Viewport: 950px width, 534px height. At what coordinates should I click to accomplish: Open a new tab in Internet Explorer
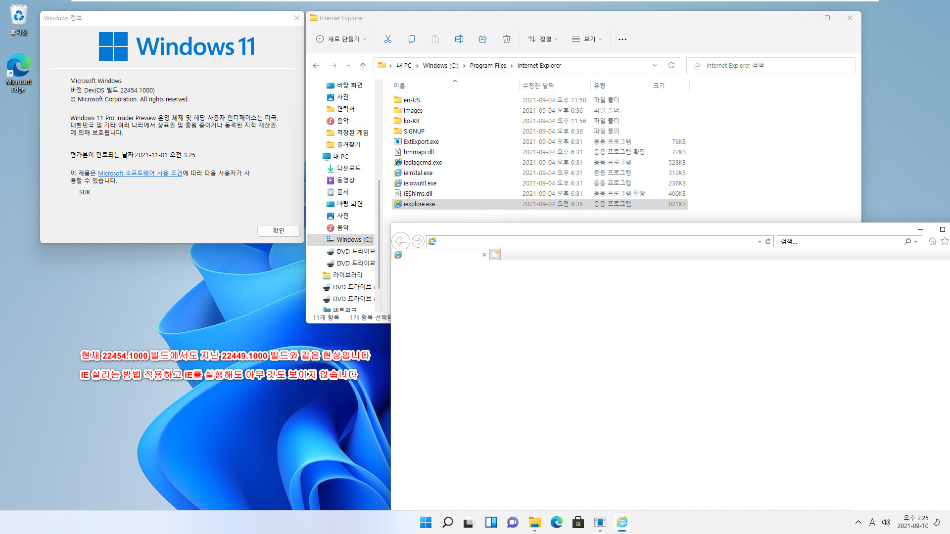pyautogui.click(x=495, y=255)
